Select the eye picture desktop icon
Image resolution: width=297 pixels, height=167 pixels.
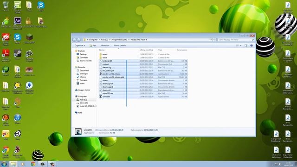pyautogui.click(x=29, y=71)
